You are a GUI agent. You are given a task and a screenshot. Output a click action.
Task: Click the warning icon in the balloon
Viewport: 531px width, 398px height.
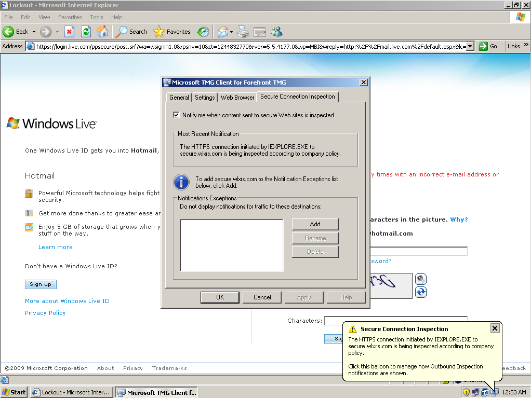[353, 329]
